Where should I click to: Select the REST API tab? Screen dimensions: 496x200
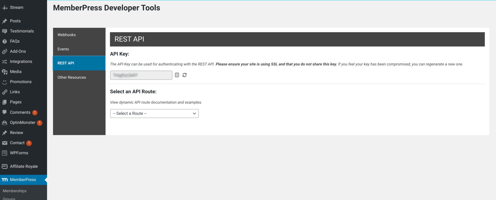coord(79,63)
